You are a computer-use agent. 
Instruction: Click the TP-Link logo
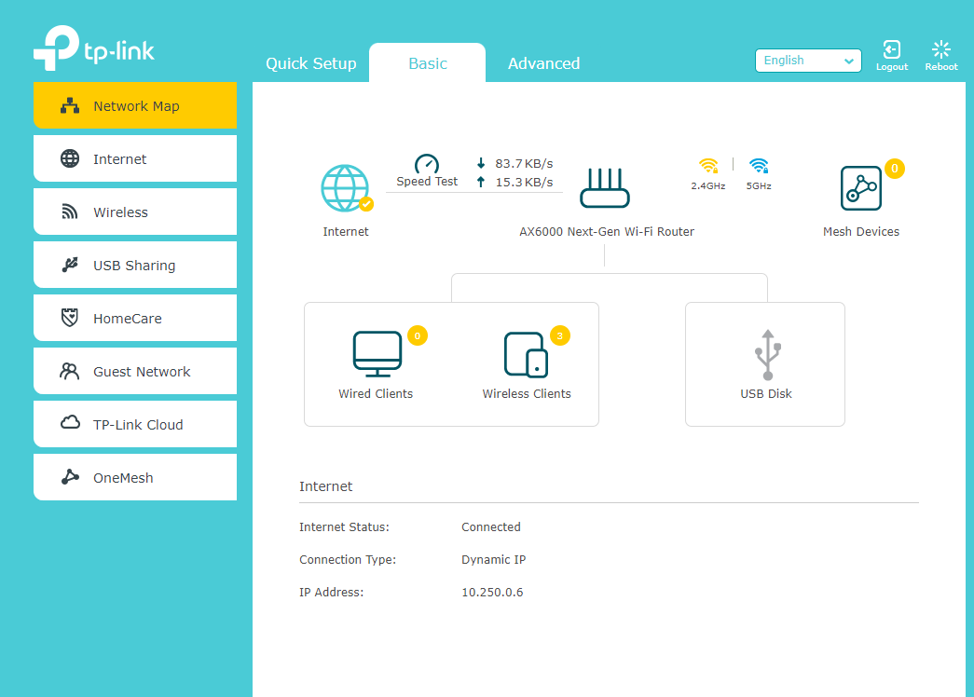coord(94,48)
